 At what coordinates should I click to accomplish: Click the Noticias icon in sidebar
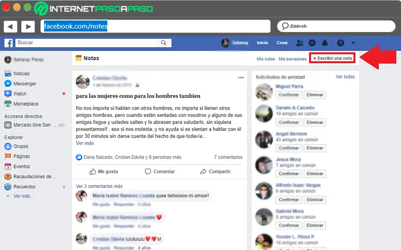coord(8,73)
